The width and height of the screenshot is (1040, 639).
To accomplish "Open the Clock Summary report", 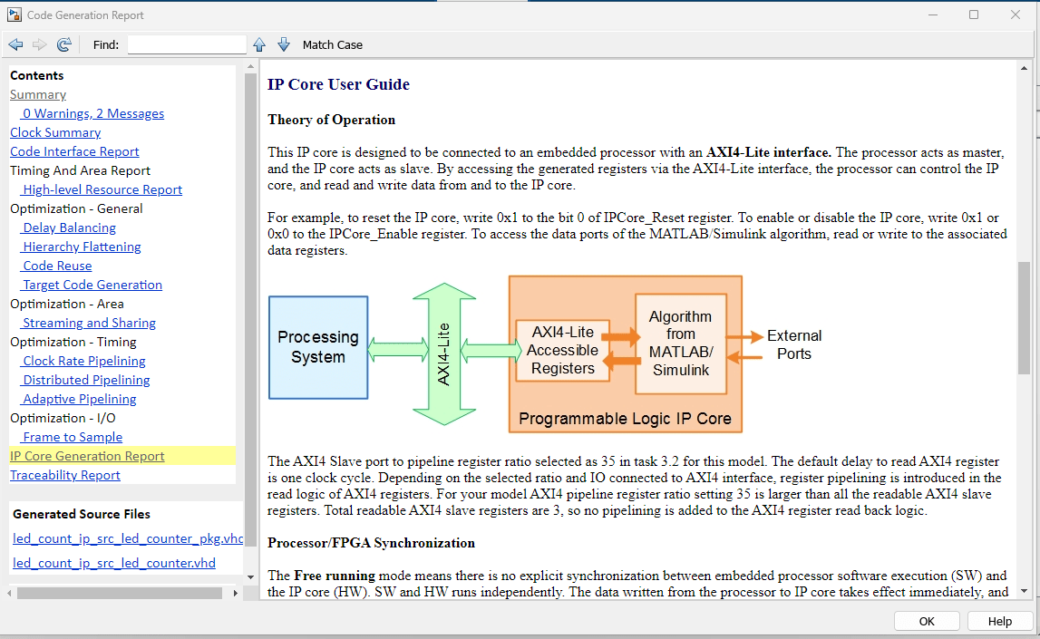I will [x=55, y=132].
